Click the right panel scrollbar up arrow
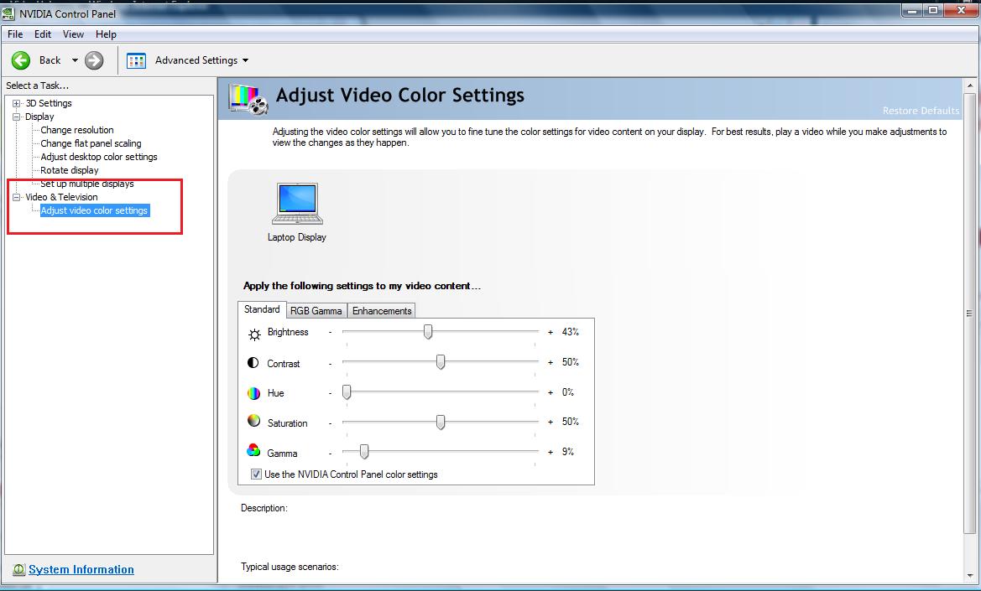981x591 pixels. (970, 86)
